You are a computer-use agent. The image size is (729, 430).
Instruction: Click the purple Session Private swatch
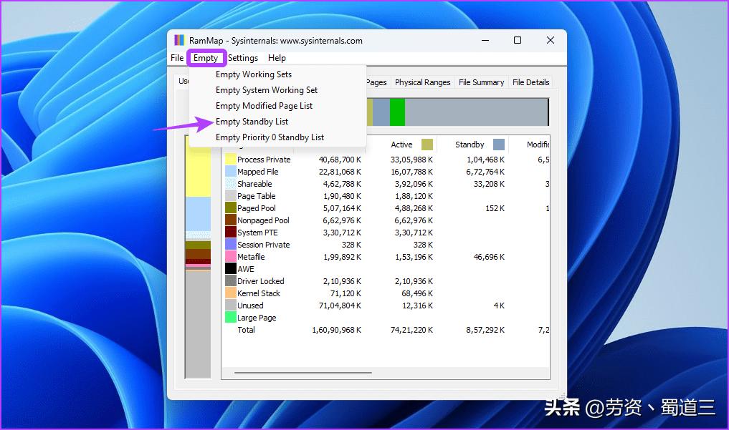(x=231, y=244)
